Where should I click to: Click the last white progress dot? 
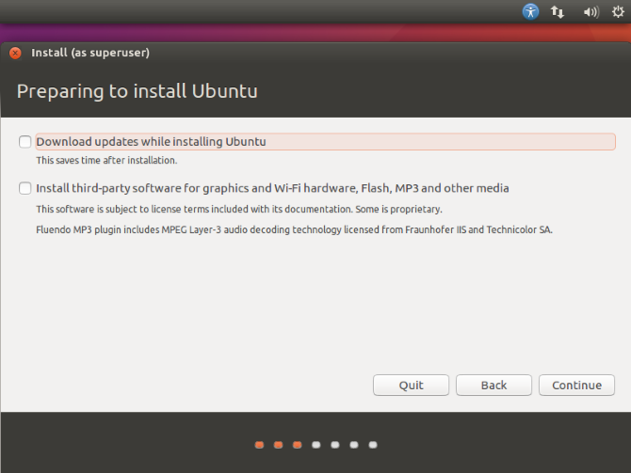[373, 444]
